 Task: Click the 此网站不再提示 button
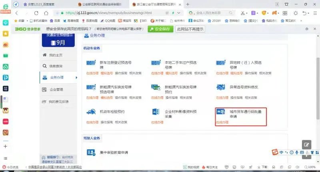point(190,29)
